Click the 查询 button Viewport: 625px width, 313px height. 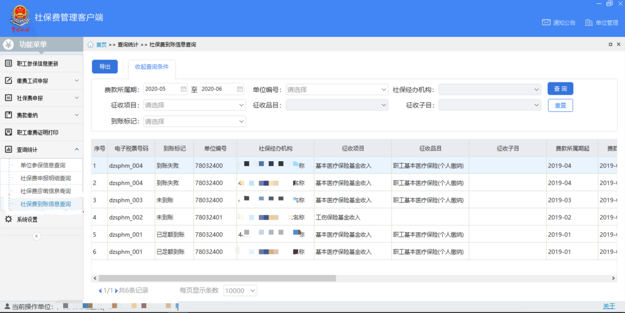click(x=560, y=89)
